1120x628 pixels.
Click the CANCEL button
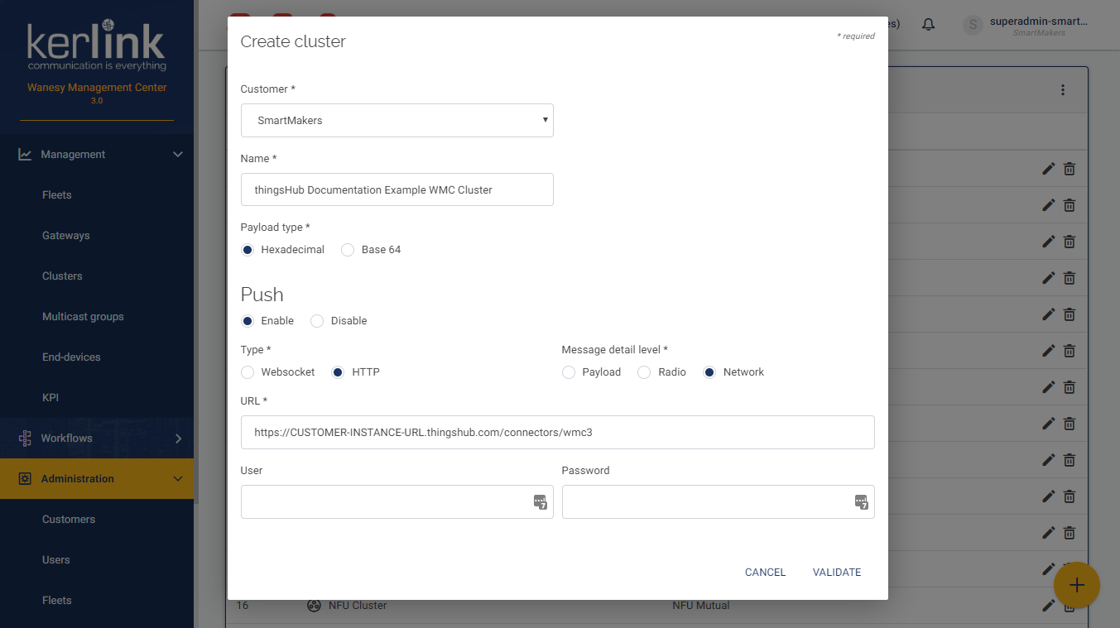[x=765, y=573]
